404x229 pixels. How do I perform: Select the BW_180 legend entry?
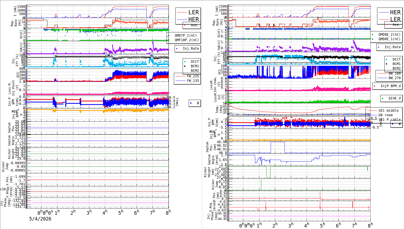pyautogui.click(x=389, y=73)
